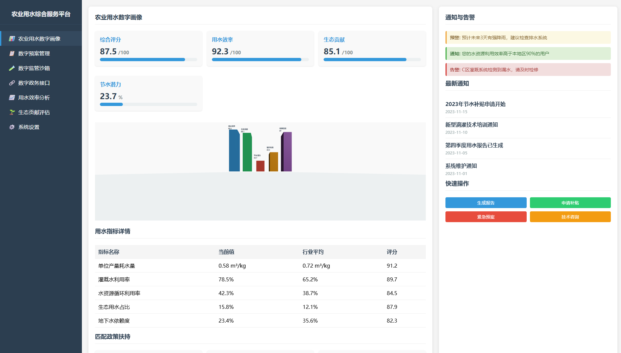Open the 2023年节水补贴申请开始 notice
Screen dimensions: 621x353
click(x=475, y=104)
